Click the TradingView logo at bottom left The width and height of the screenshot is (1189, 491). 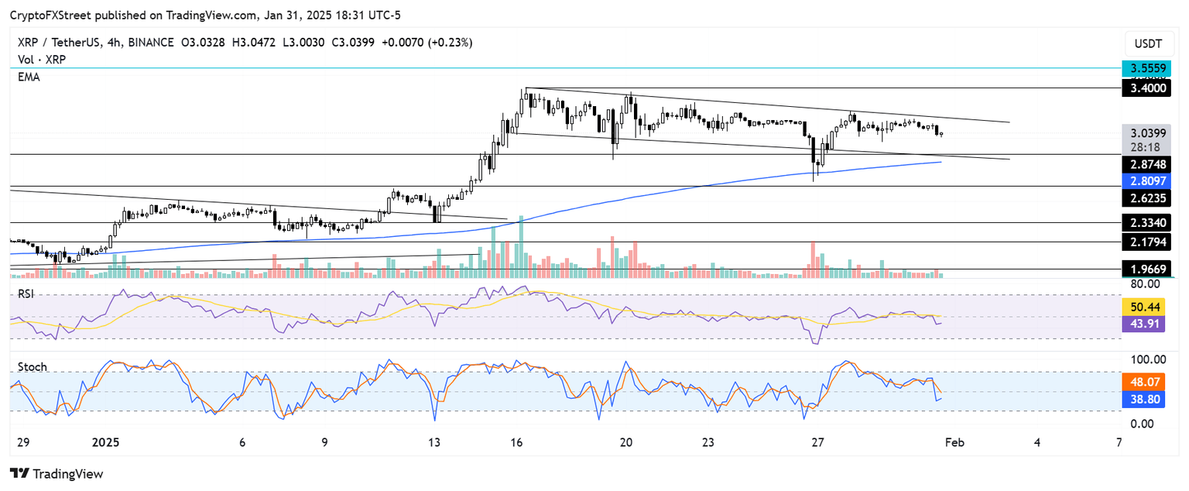pyautogui.click(x=56, y=473)
